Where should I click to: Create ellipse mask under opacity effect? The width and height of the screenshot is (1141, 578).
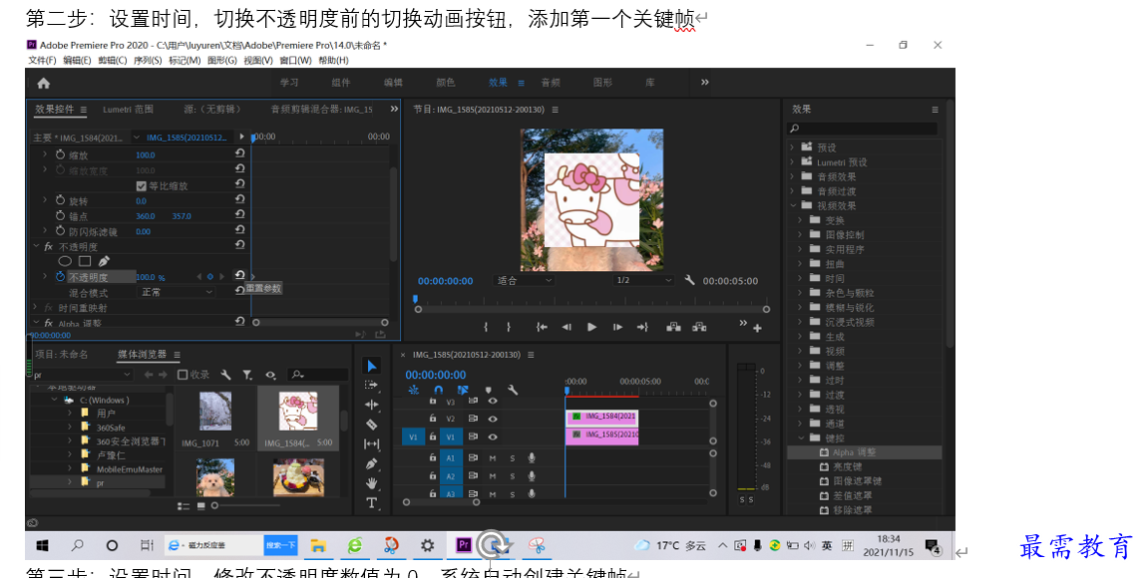point(65,261)
